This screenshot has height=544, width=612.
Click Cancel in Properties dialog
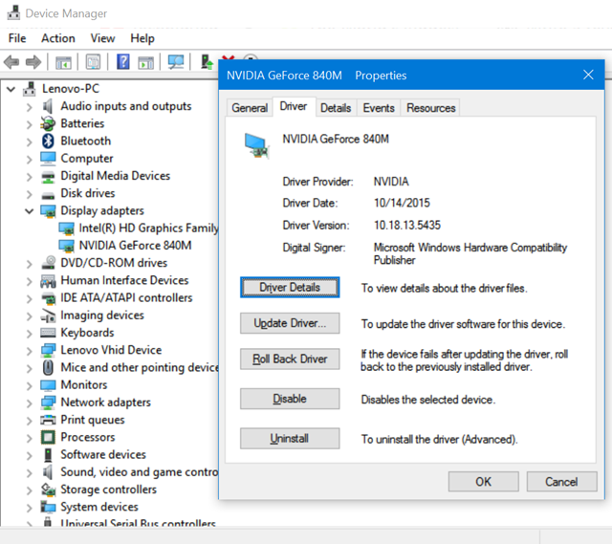[x=561, y=482]
